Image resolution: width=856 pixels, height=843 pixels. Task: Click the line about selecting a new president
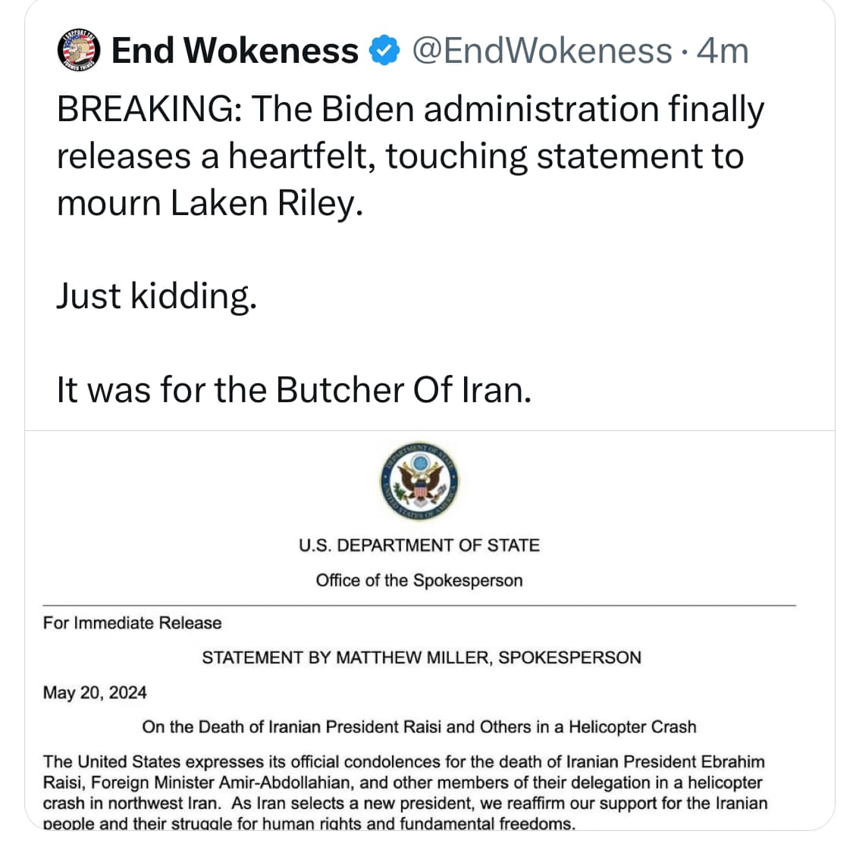click(405, 803)
